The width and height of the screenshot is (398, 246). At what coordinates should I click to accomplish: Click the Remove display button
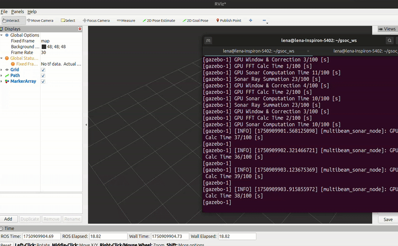[x=51, y=219]
